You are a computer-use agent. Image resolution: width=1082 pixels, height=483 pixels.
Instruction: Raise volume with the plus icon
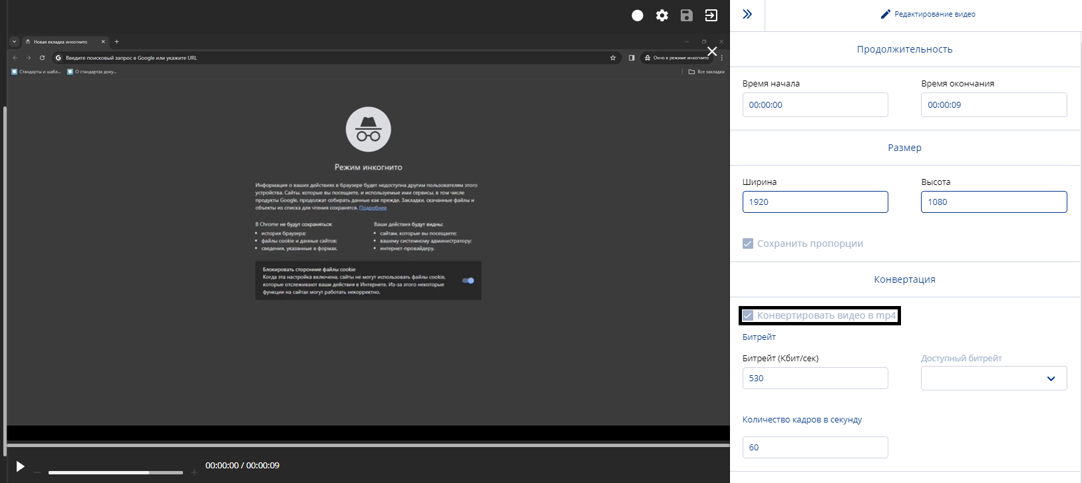click(194, 472)
